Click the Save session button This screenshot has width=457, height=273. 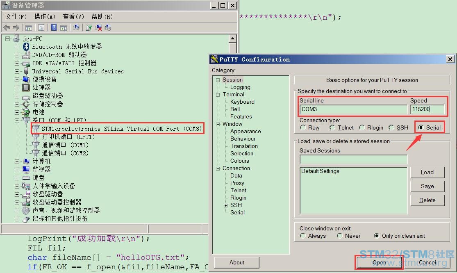(x=427, y=187)
